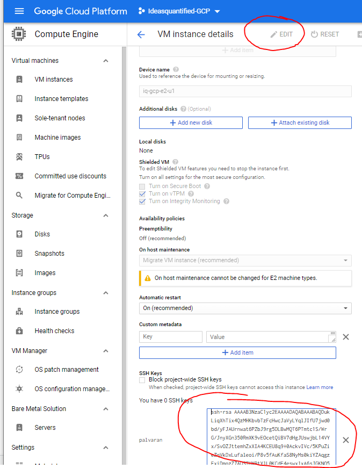Viewport: 362px width, 468px height.
Task: Go back with the left arrow
Action: point(141,34)
